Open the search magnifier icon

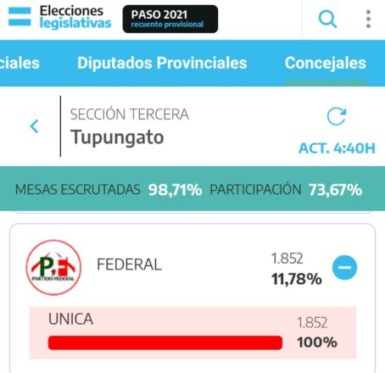[x=327, y=19]
